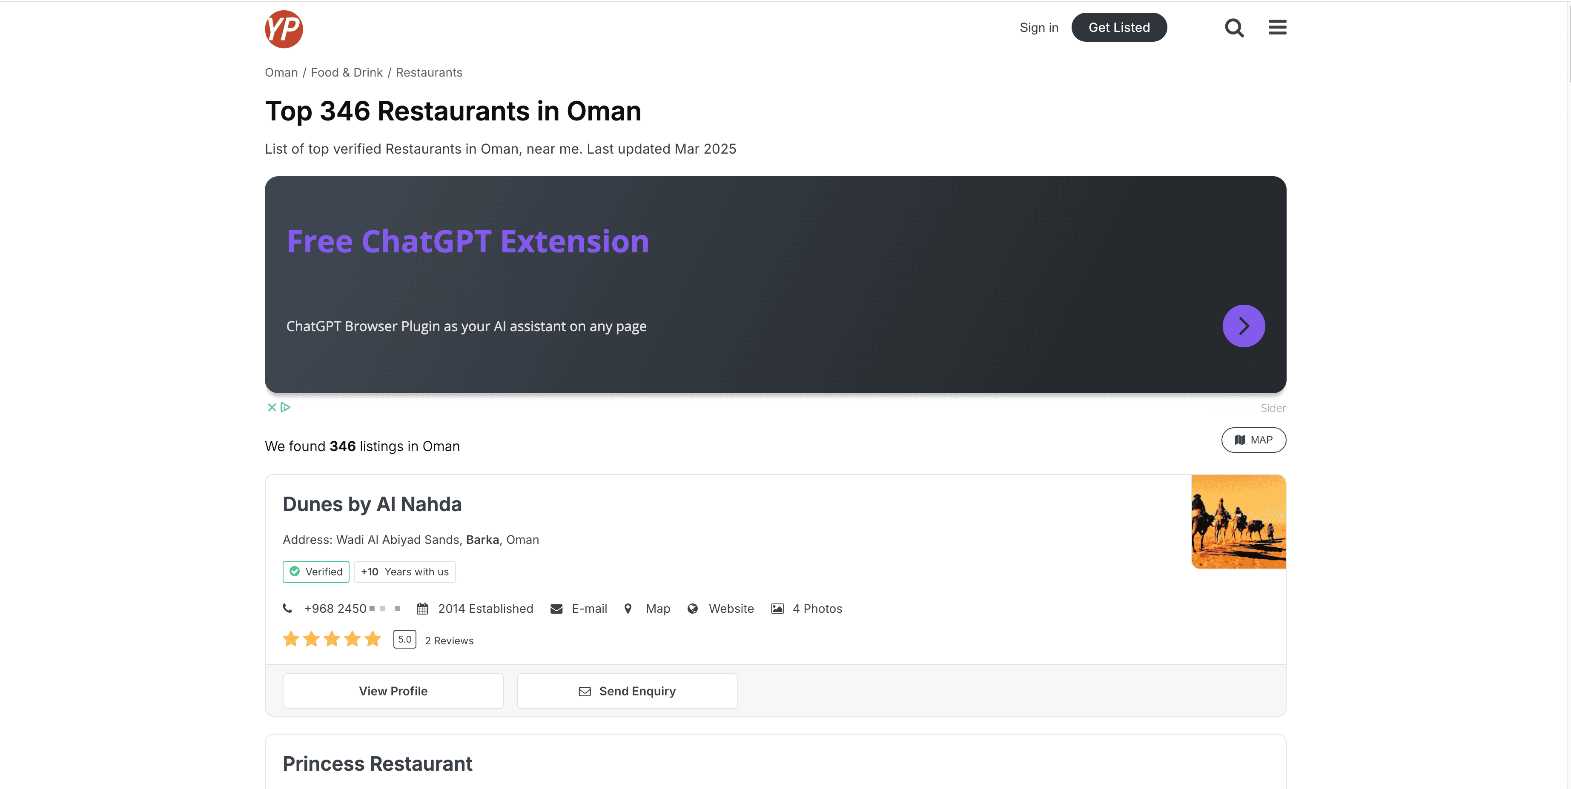Open search via magnifier icon
The height and width of the screenshot is (789, 1571).
click(x=1234, y=27)
